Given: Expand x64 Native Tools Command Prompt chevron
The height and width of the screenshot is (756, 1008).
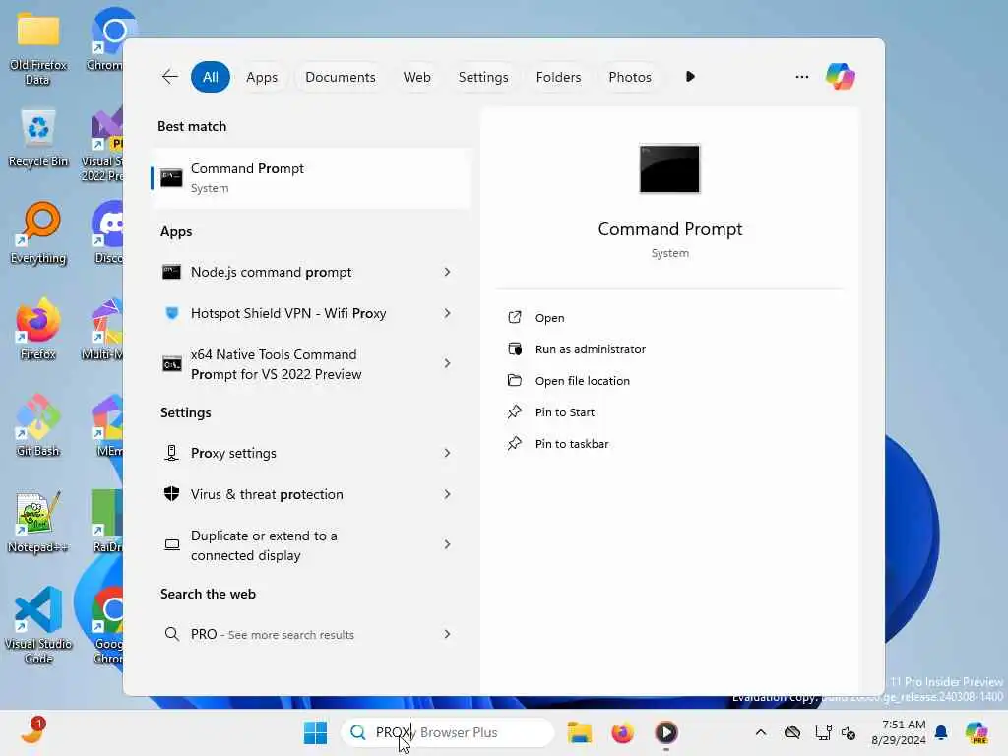Looking at the screenshot, I should [x=448, y=364].
